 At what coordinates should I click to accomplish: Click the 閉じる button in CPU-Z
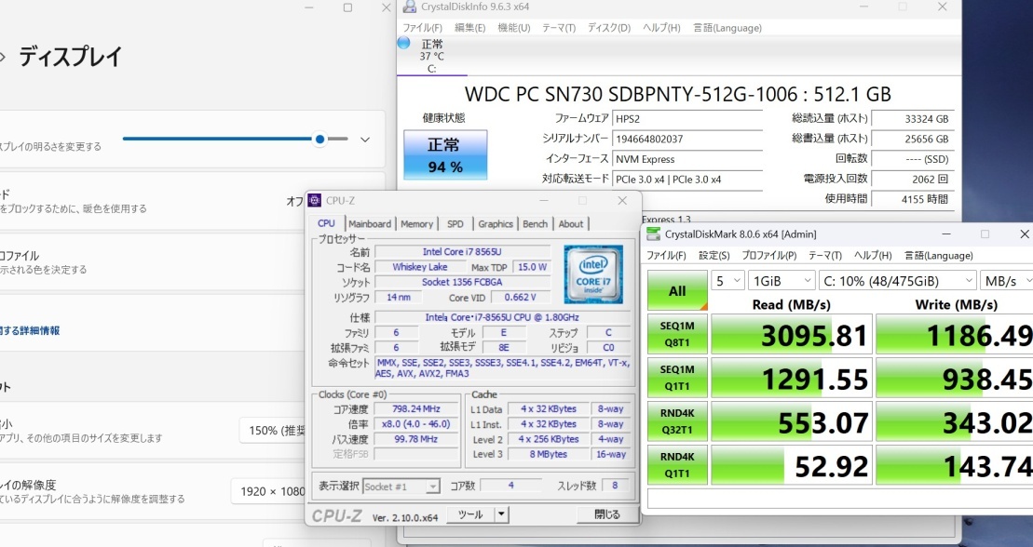pos(606,514)
